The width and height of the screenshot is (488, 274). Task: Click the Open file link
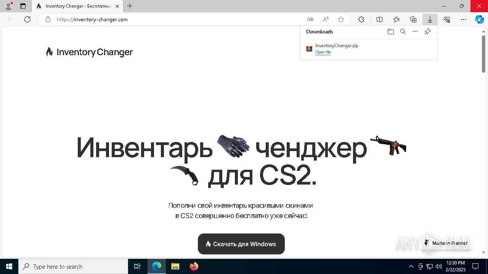coord(323,52)
